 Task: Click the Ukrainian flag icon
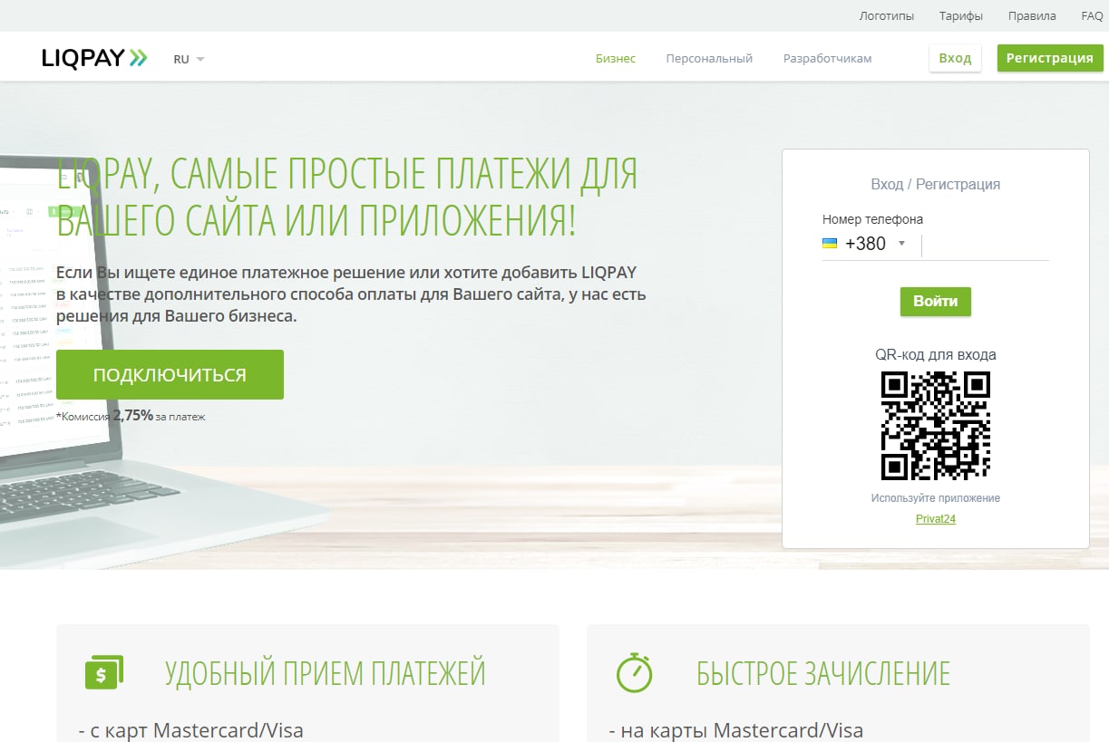830,244
